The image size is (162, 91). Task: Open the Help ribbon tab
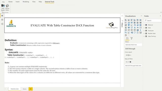(40, 2)
